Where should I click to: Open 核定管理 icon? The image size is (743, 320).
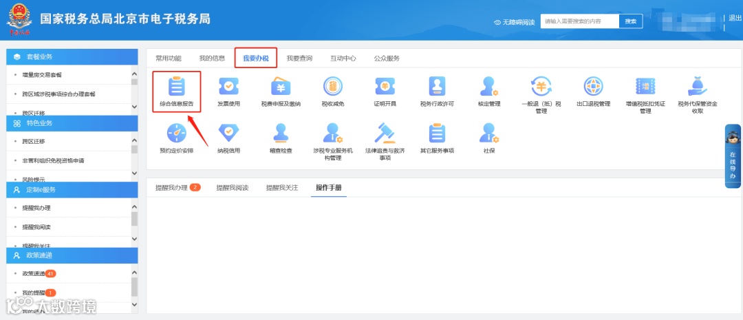tap(489, 87)
